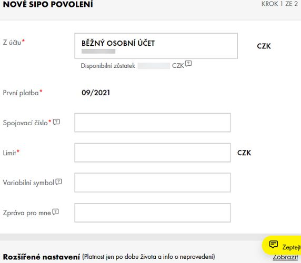This screenshot has width=301, height=263.
Task: Click the Zobrazit link for advanced settings
Action: pyautogui.click(x=285, y=257)
